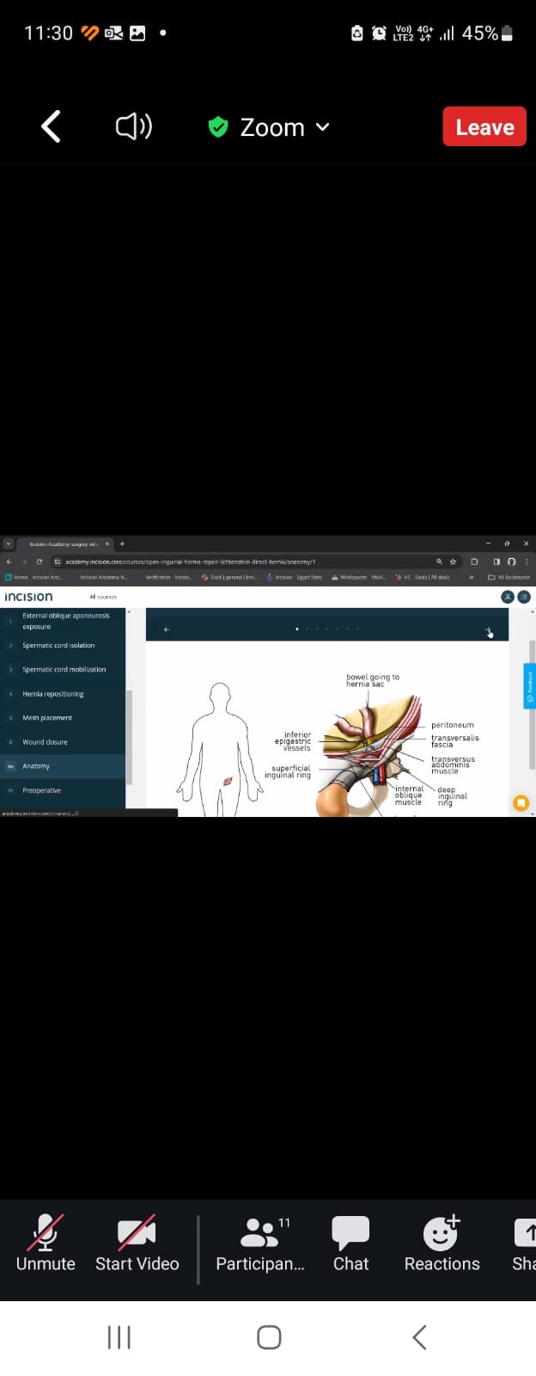Screen dimensions: 536x1376
Task: Open Android recent apps button
Action: click(x=119, y=1337)
